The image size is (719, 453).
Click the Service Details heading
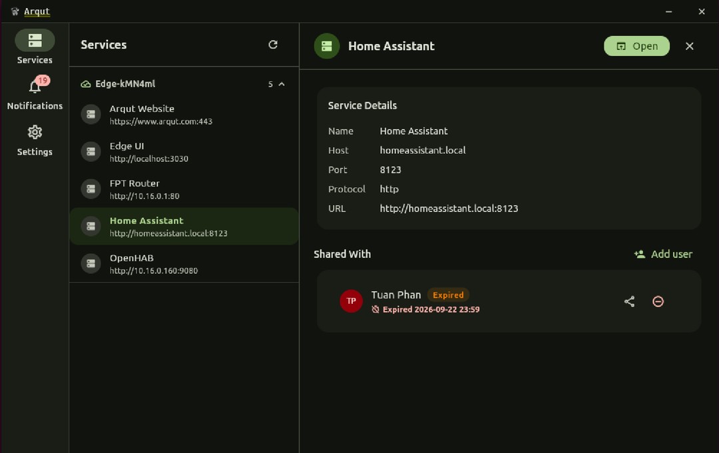tap(362, 105)
